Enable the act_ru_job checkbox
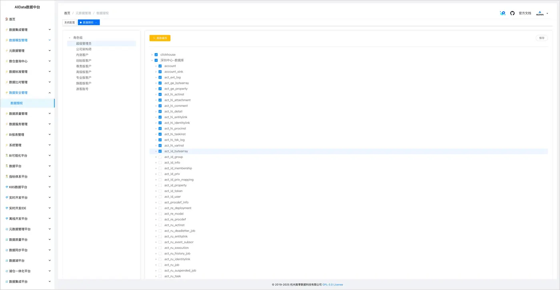Viewport: 560px width, 290px height. click(160, 265)
